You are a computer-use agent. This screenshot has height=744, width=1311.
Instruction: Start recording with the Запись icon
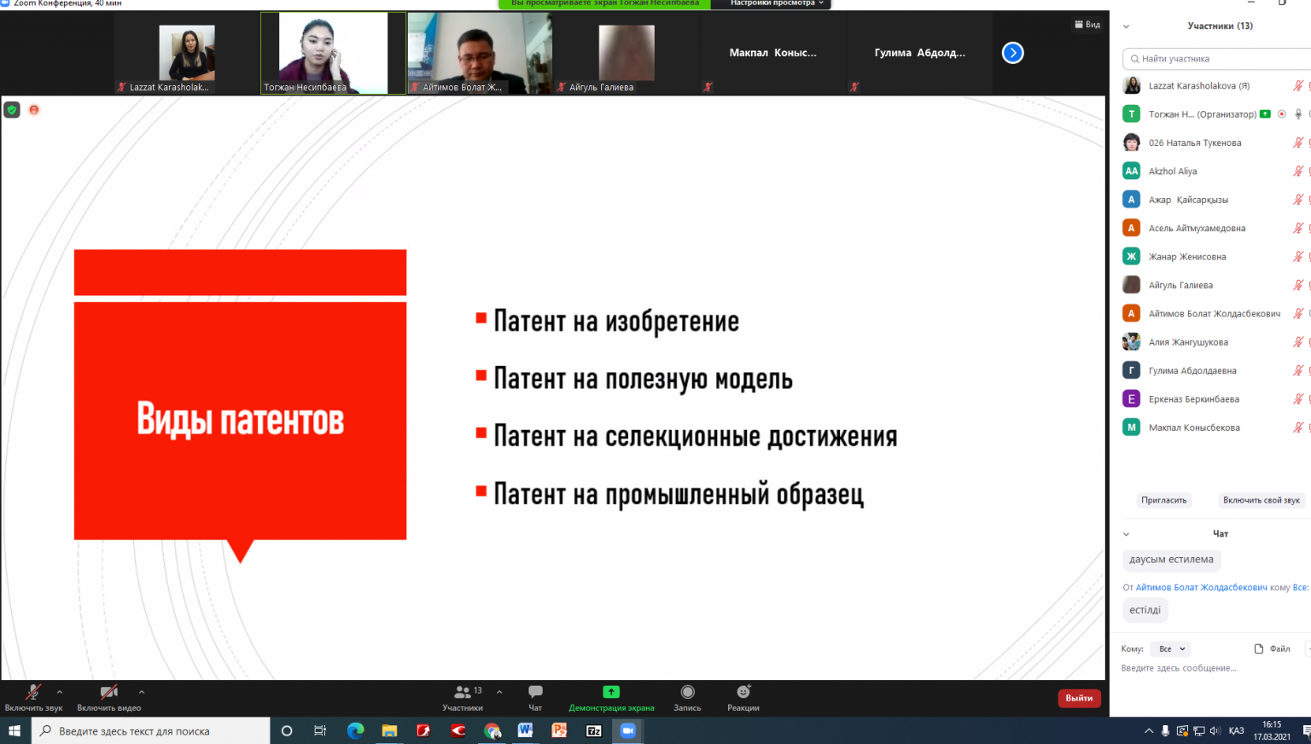pos(687,692)
